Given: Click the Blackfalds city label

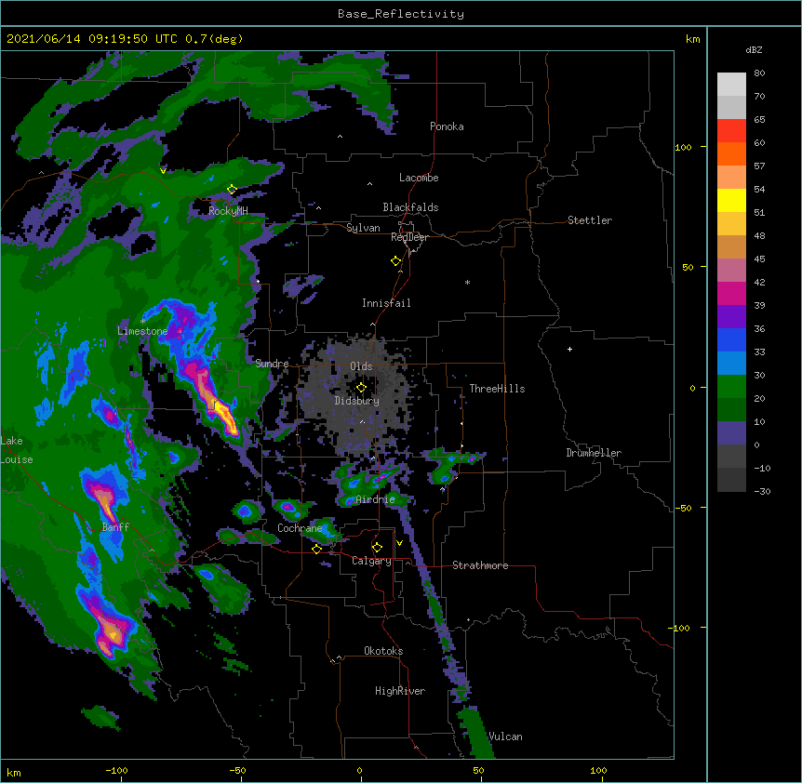Looking at the screenshot, I should [410, 207].
